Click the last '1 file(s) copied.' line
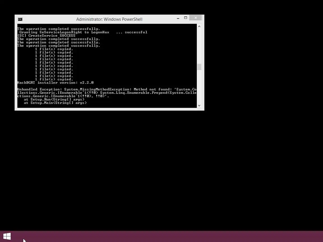The height and width of the screenshot is (242, 323). pyautogui.click(x=54, y=79)
